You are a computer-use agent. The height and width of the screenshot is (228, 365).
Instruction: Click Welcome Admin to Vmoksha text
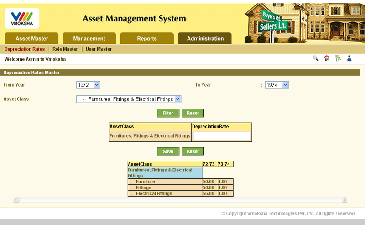[x=35, y=59]
